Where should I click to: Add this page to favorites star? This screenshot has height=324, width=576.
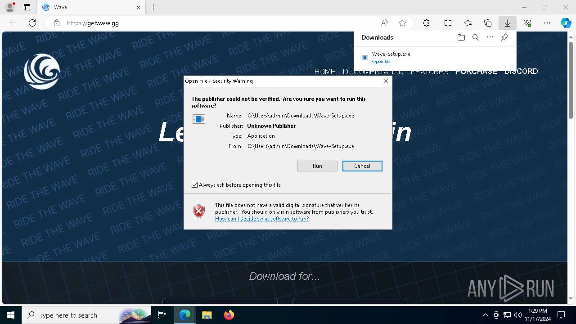click(x=402, y=23)
